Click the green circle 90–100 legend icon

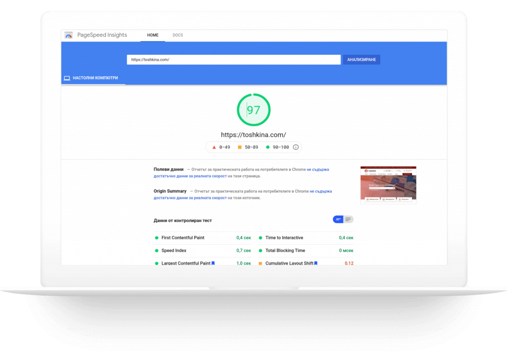[268, 147]
